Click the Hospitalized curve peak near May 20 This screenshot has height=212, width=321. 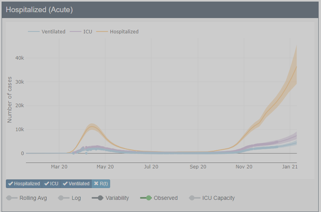point(92,127)
